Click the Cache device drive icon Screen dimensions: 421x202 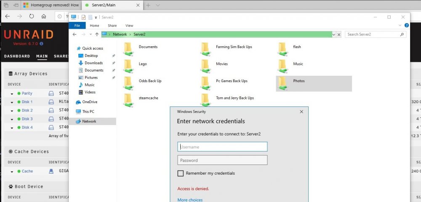(51, 171)
